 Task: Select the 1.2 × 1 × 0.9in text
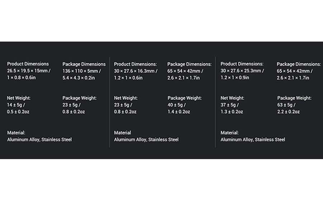(x=235, y=77)
